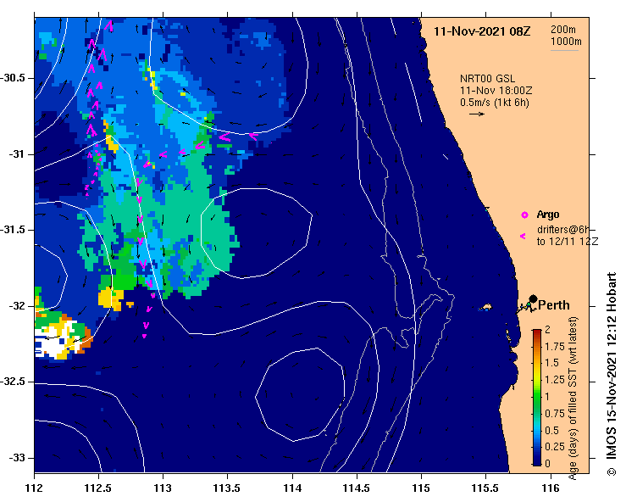
Task: Click the color bar value 2
Action: 547,330
